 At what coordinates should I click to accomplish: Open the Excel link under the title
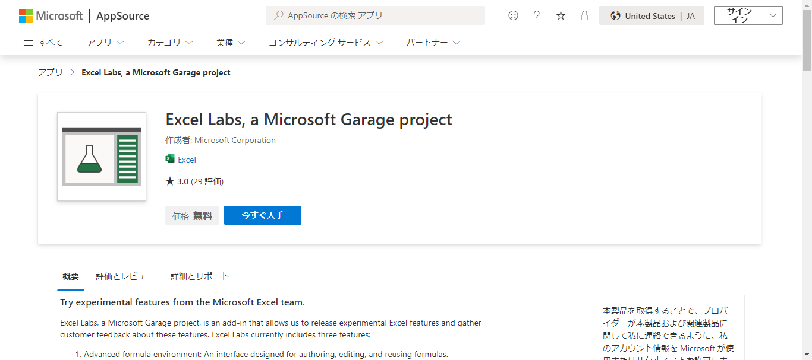point(186,159)
